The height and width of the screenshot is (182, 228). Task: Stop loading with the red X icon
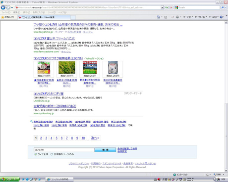pos(171,7)
